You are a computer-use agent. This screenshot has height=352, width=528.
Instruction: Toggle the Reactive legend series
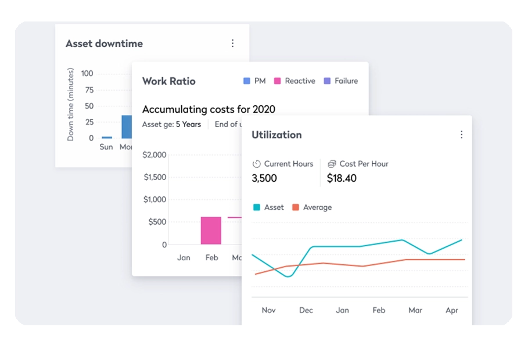(x=294, y=81)
